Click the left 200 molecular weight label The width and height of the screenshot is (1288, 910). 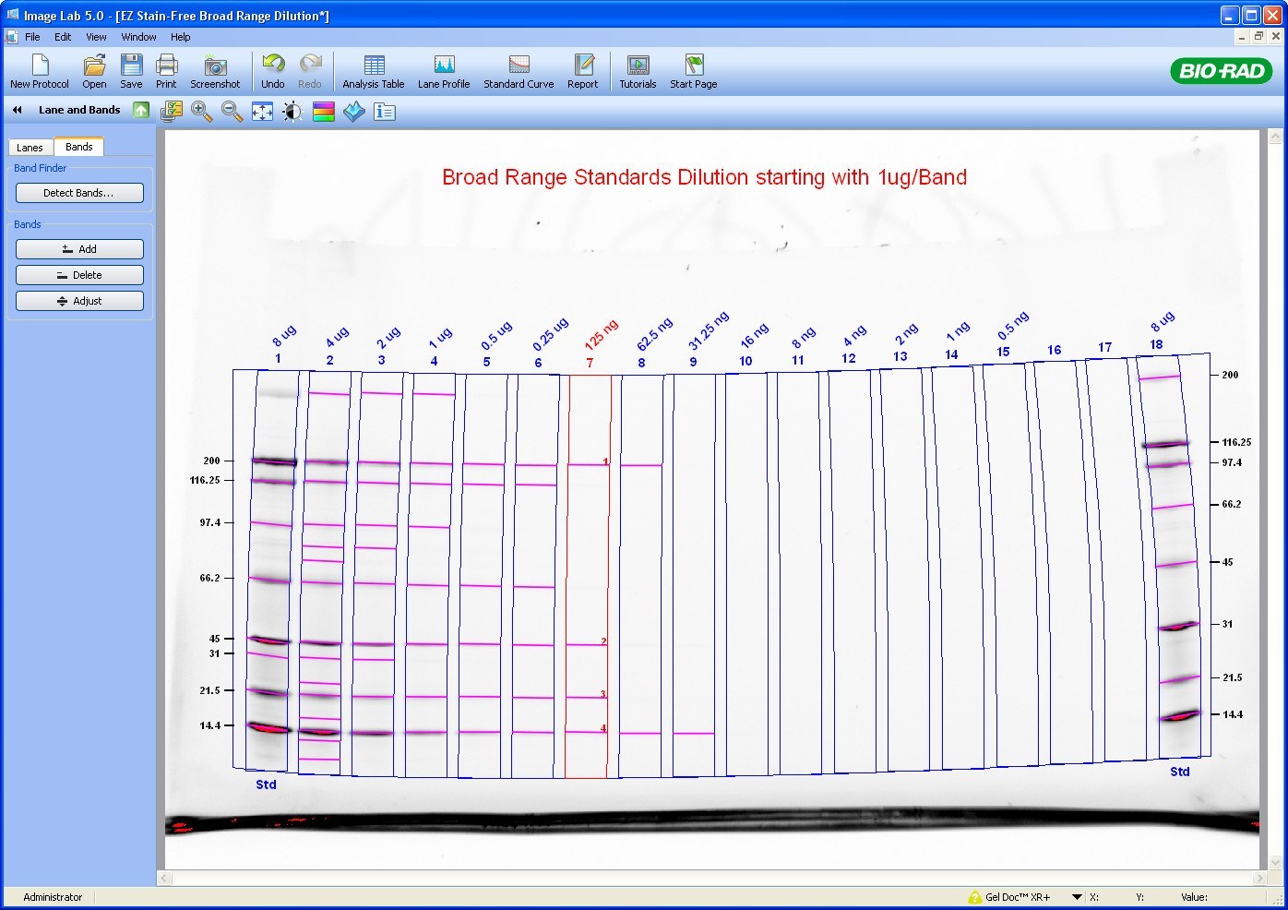[x=211, y=461]
